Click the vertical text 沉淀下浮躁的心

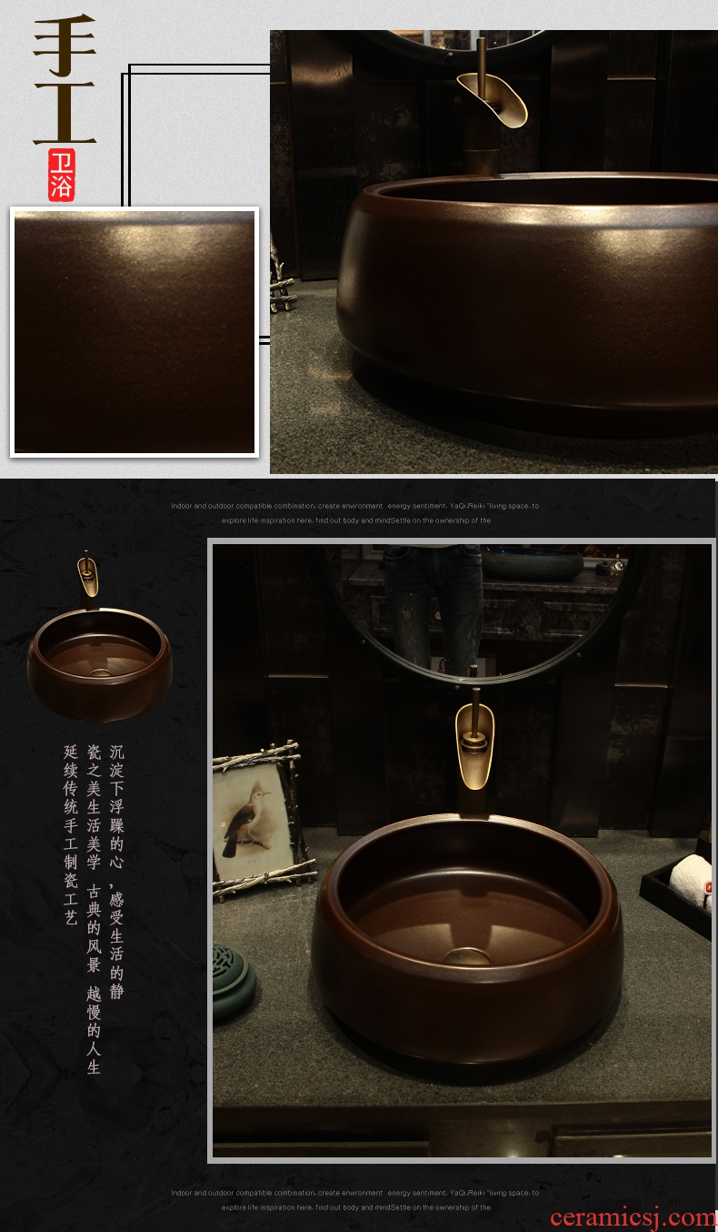(x=116, y=806)
